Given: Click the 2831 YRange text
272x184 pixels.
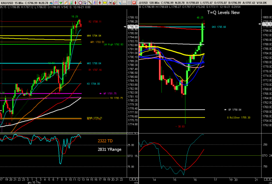Looking at the screenshot, I should tap(110, 149).
